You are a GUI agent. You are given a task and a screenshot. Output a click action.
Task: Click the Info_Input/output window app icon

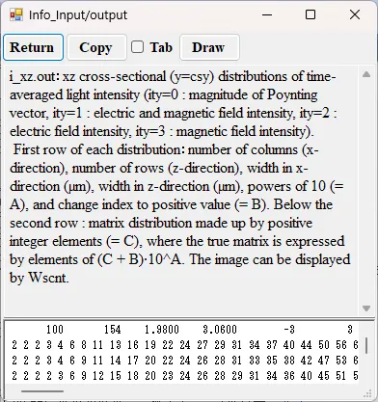(16, 14)
